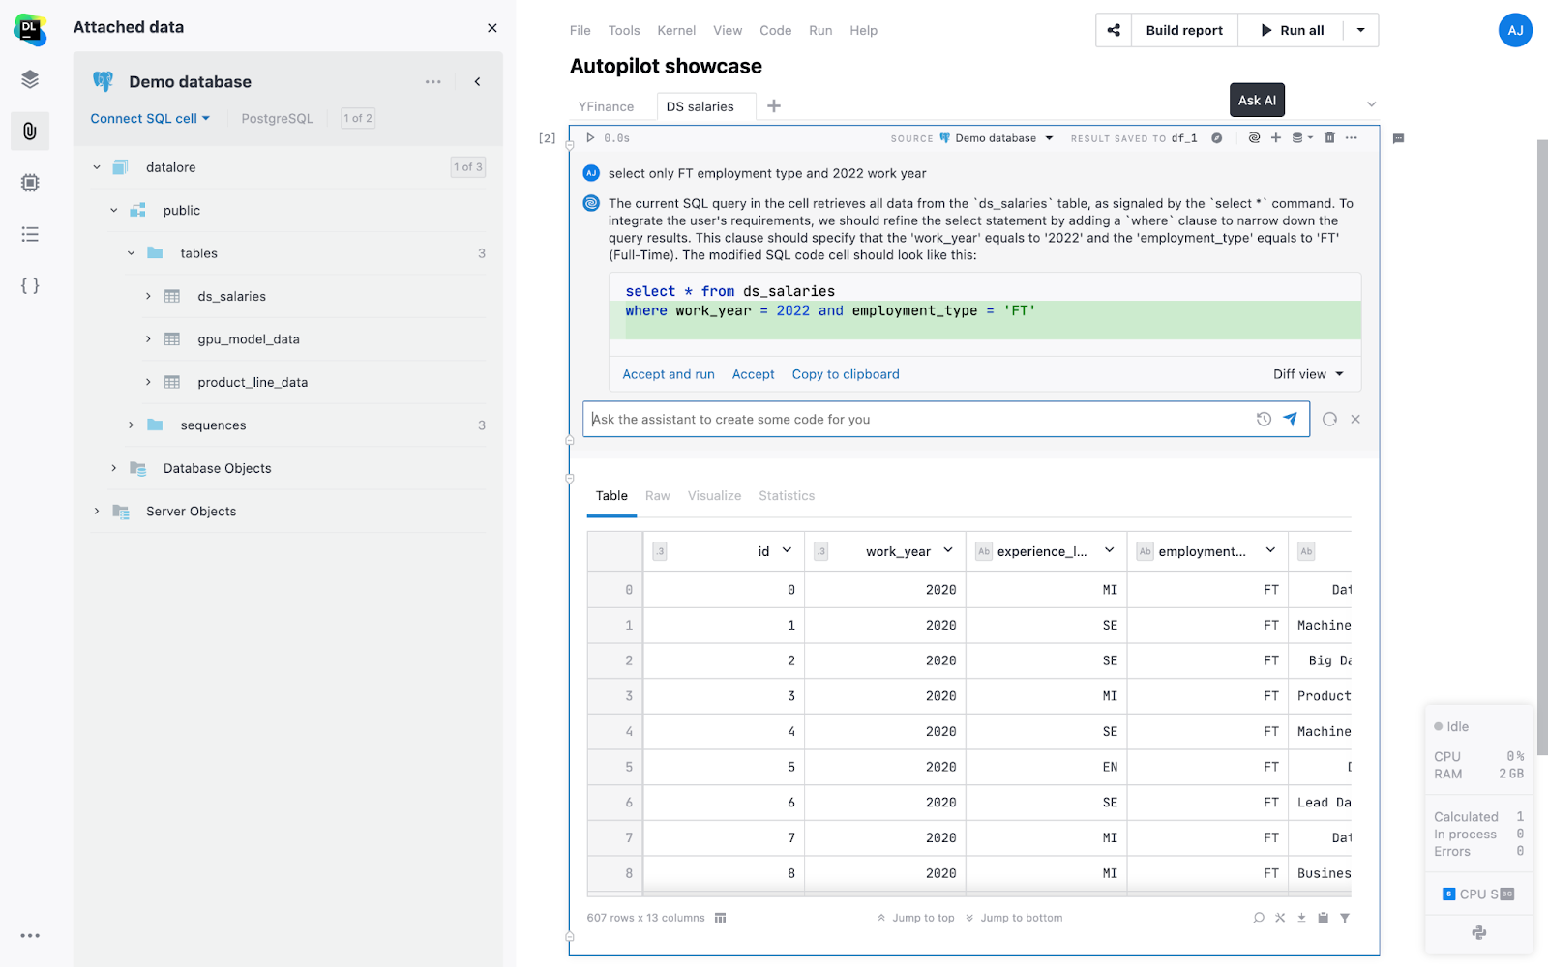This screenshot has height=967, width=1548.
Task: Click the Ask AI spiral icon in cell toolbar
Action: (1254, 138)
